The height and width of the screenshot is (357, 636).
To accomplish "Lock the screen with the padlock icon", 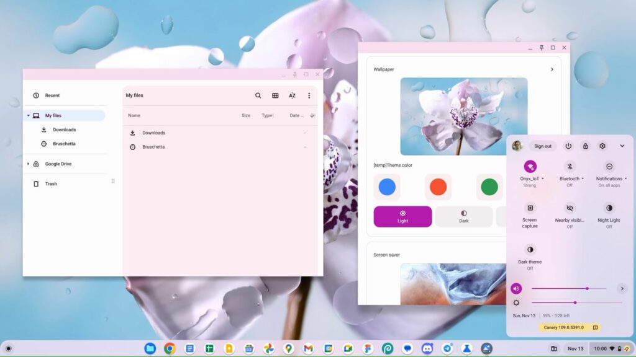I will [585, 146].
